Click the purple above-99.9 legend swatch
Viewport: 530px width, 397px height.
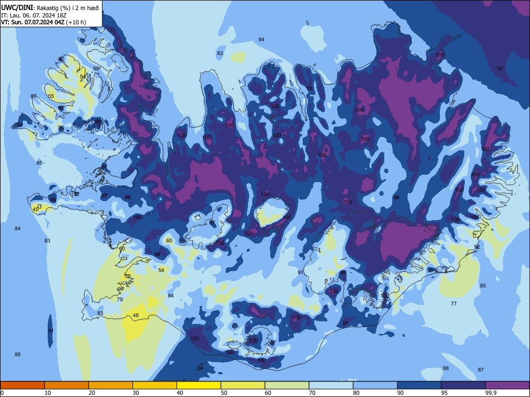[x=507, y=385]
